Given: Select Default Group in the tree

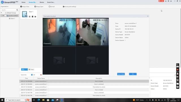Looking at the screenshot, I should pos(11,13).
